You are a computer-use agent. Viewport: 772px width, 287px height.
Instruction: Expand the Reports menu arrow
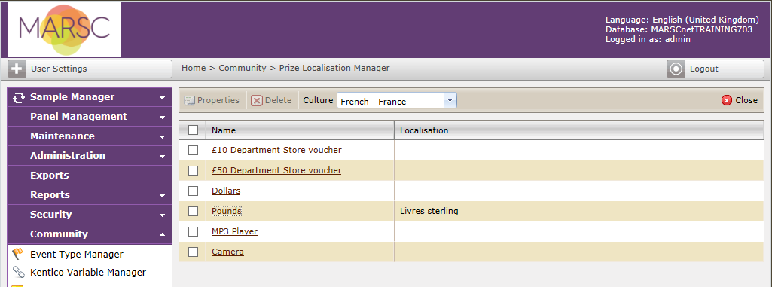(x=162, y=196)
